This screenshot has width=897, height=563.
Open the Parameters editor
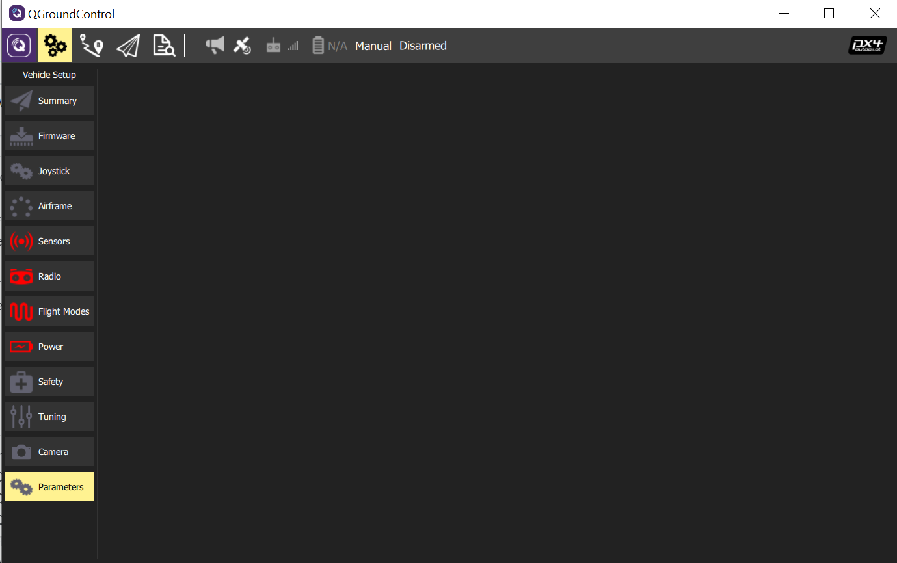click(49, 486)
